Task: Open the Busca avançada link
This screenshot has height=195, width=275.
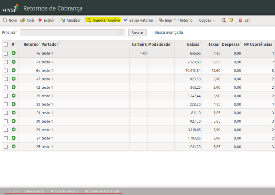Action: 168,33
